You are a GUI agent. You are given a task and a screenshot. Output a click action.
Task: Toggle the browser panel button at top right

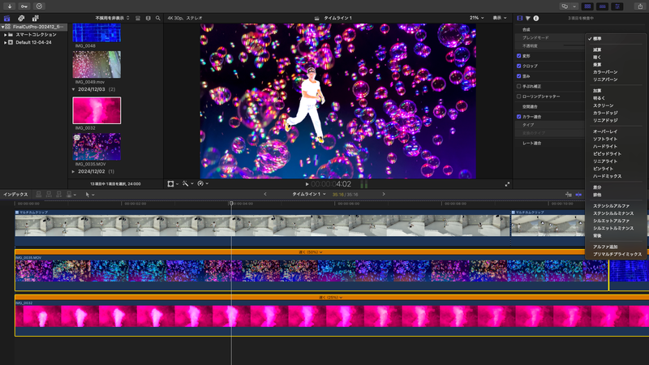pos(587,6)
